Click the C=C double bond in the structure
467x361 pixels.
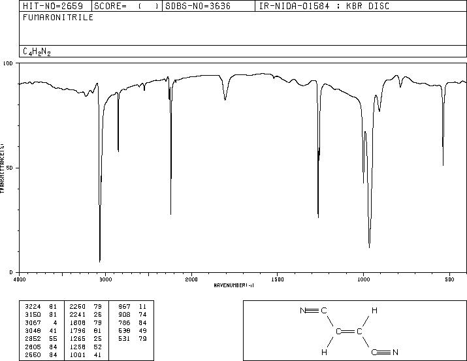click(x=349, y=331)
